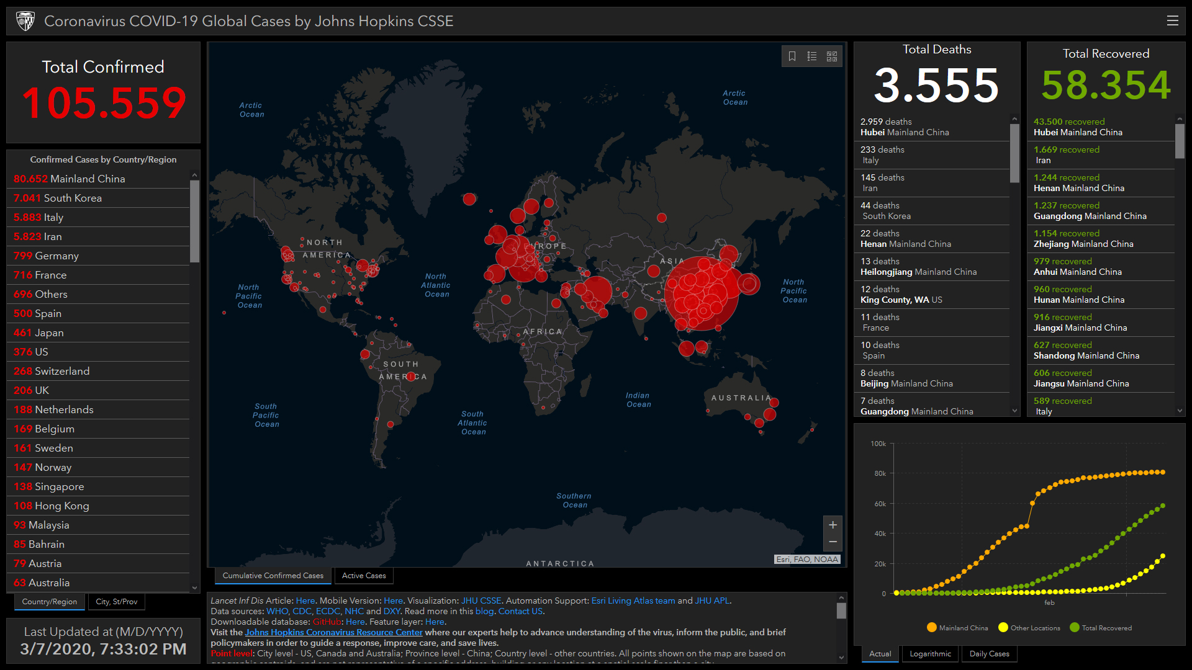This screenshot has height=670, width=1192.
Task: Click Iran 1.669 recovered entry
Action: 1101,155
